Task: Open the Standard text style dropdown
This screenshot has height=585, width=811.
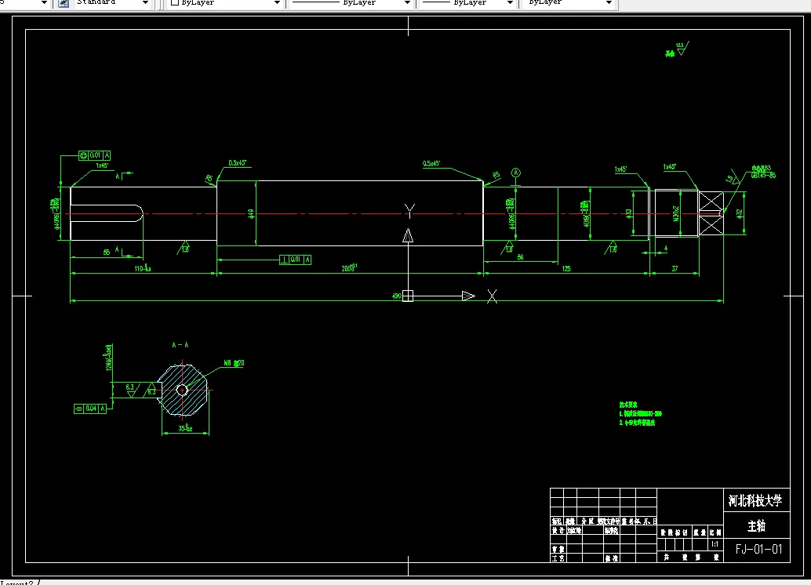Action: coord(145,3)
